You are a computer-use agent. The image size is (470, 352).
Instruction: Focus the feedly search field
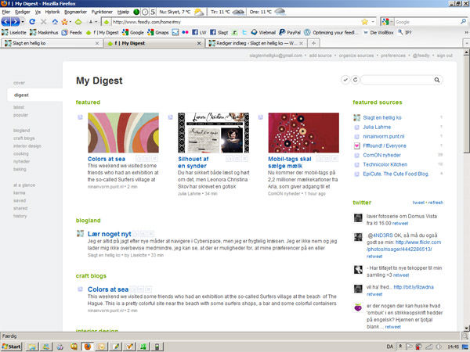[x=397, y=80]
